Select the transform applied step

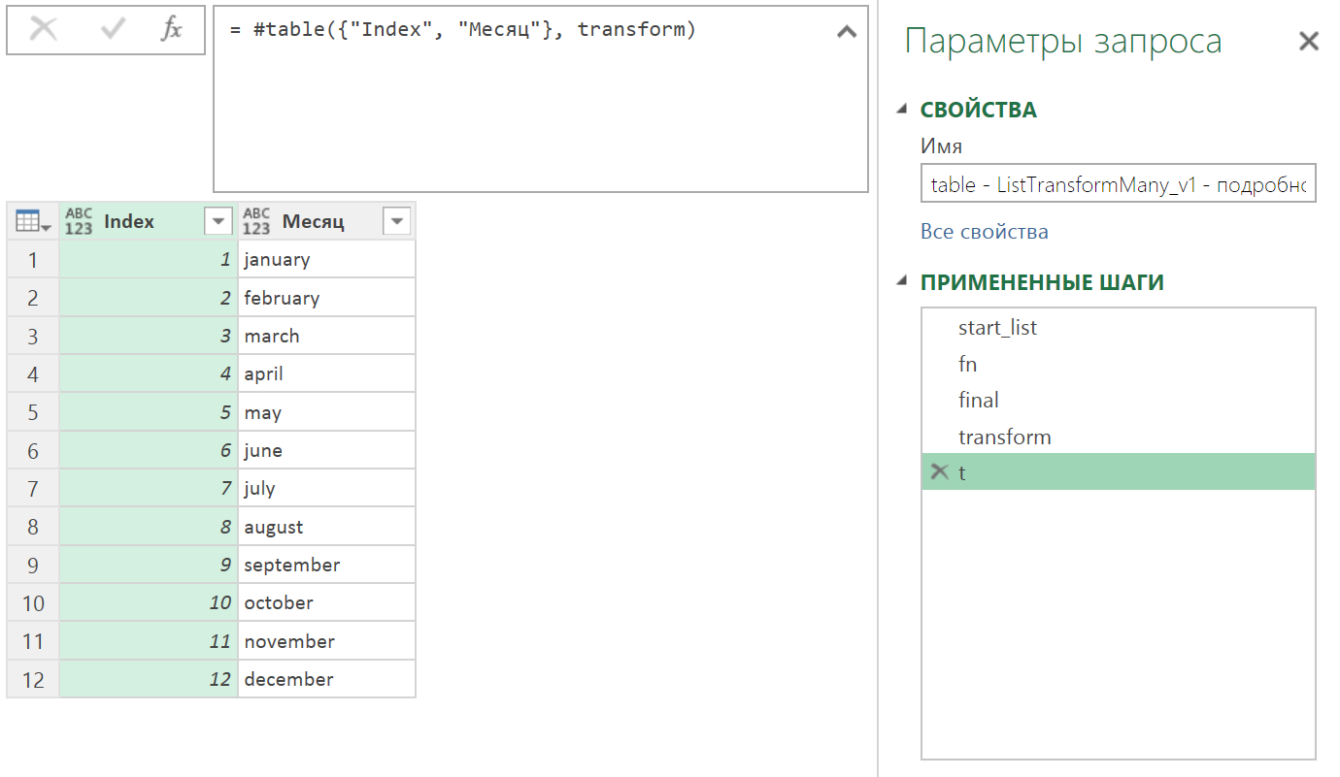1005,437
